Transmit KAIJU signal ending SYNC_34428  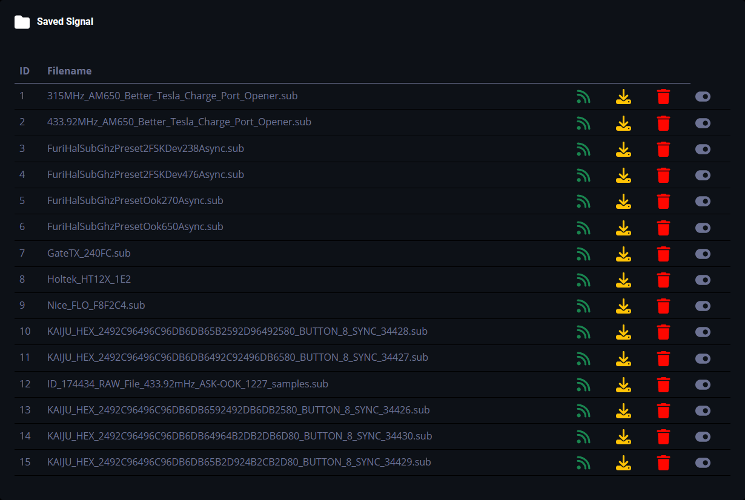click(583, 332)
